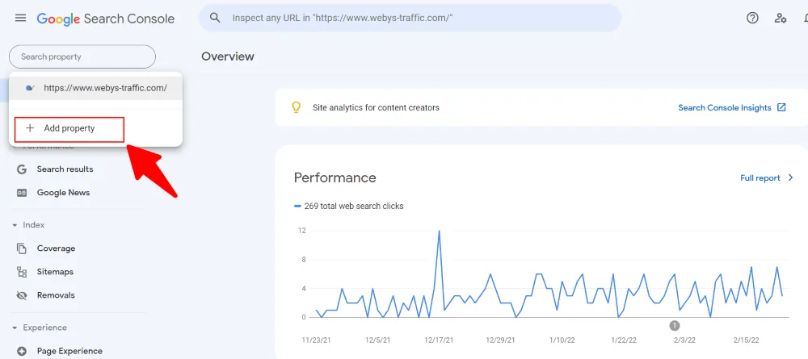Viewport: 808px width, 359px height.
Task: Click the annotation marker numbered 1 on the chart
Action: pyautogui.click(x=675, y=326)
